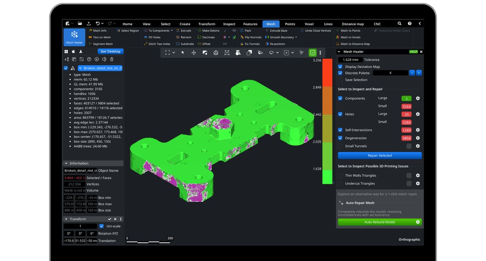Image resolution: width=486 pixels, height=261 pixels.
Task: Select the move cross-arrows tool in viewport toolbar
Action: 194,53
